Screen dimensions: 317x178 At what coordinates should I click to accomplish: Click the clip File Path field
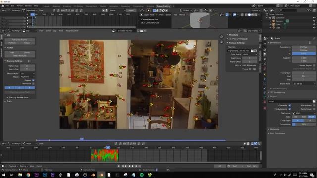(239, 51)
